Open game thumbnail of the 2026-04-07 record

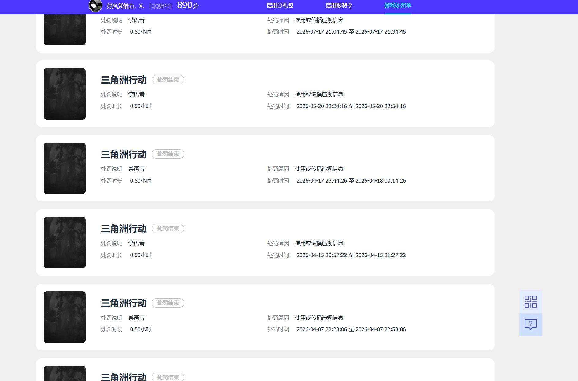[64, 317]
